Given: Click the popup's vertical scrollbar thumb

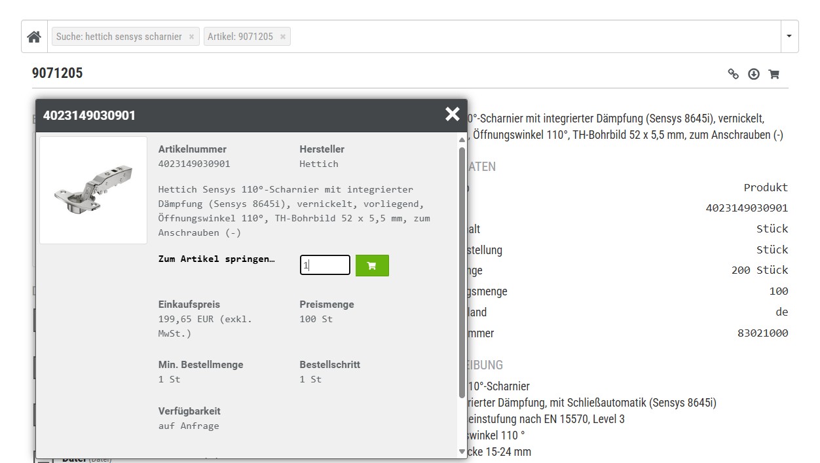Looking at the screenshot, I should click(462, 272).
